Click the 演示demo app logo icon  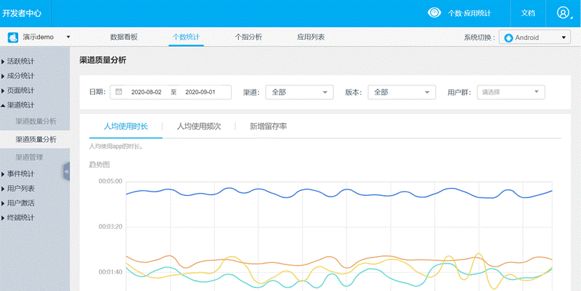(13, 37)
